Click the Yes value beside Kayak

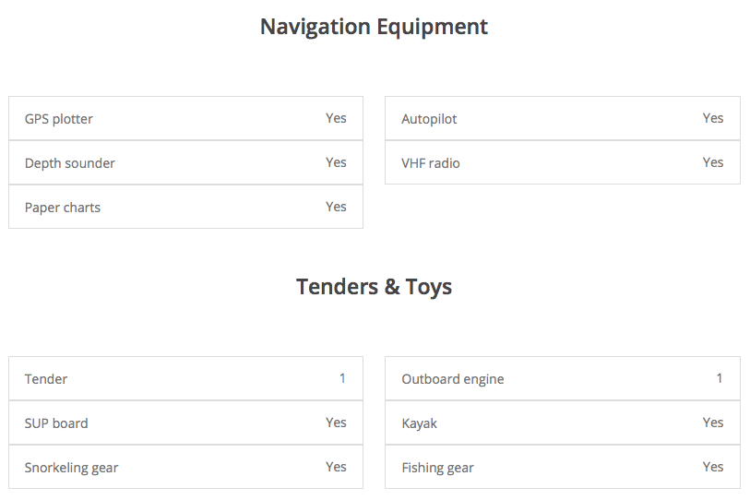713,423
